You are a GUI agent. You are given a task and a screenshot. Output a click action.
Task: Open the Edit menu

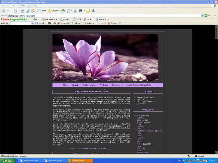click(8, 6)
